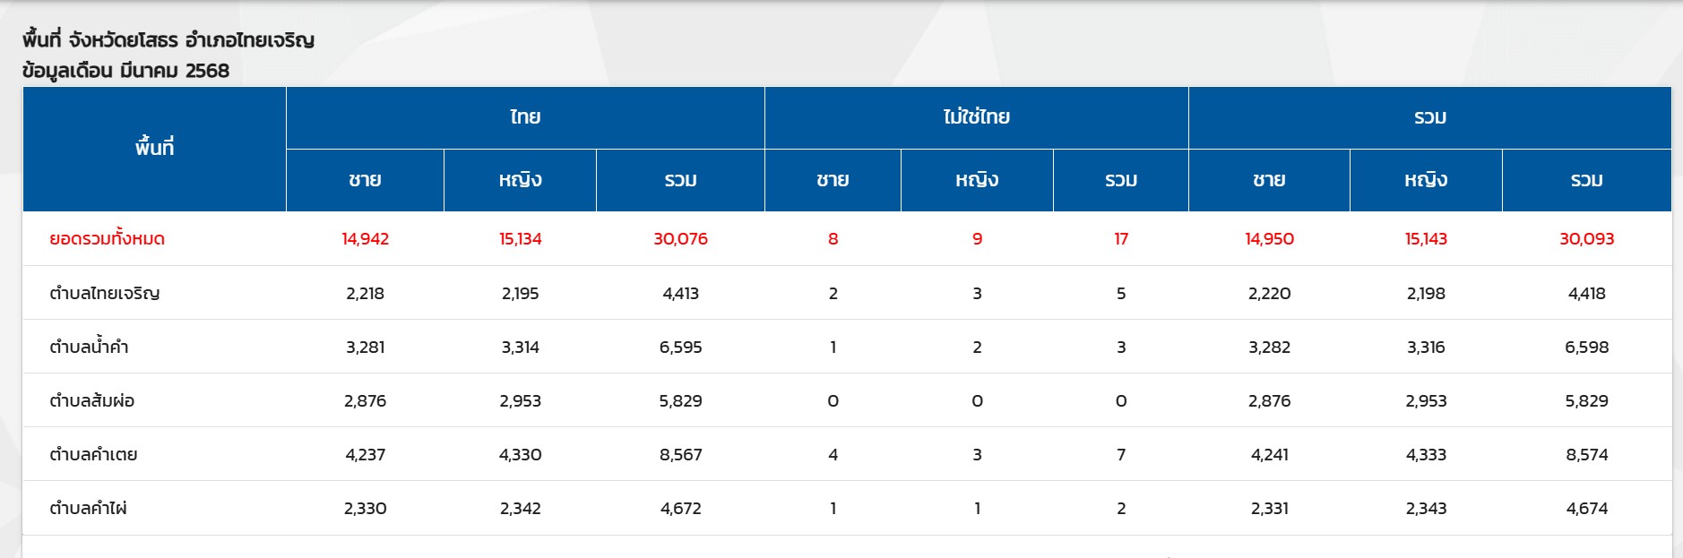Click Thai total value 30,076
Viewport: 1683px width, 558px height.
pyautogui.click(x=680, y=239)
